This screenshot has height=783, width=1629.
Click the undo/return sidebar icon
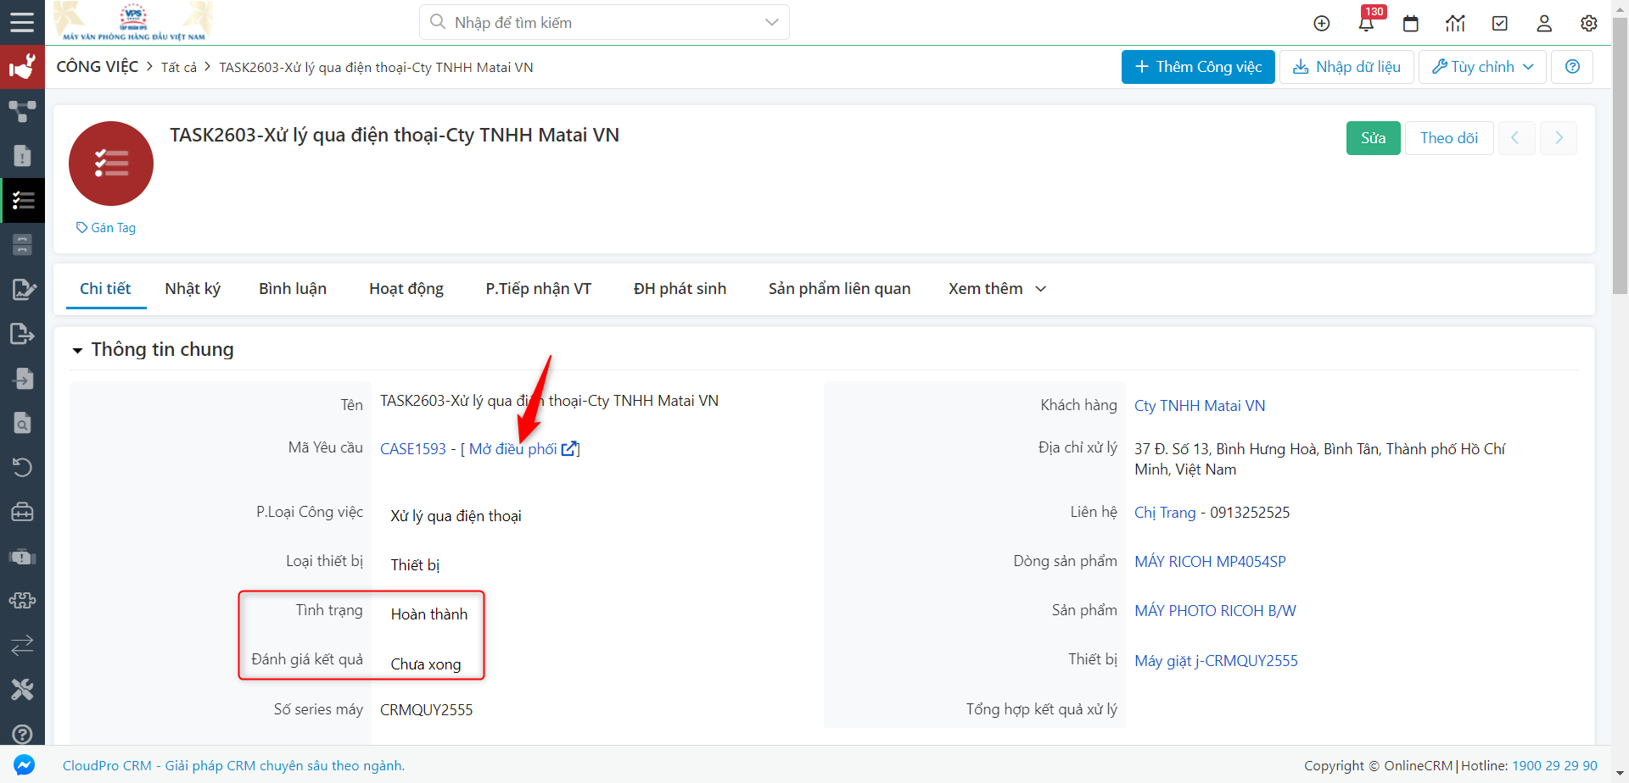(22, 467)
